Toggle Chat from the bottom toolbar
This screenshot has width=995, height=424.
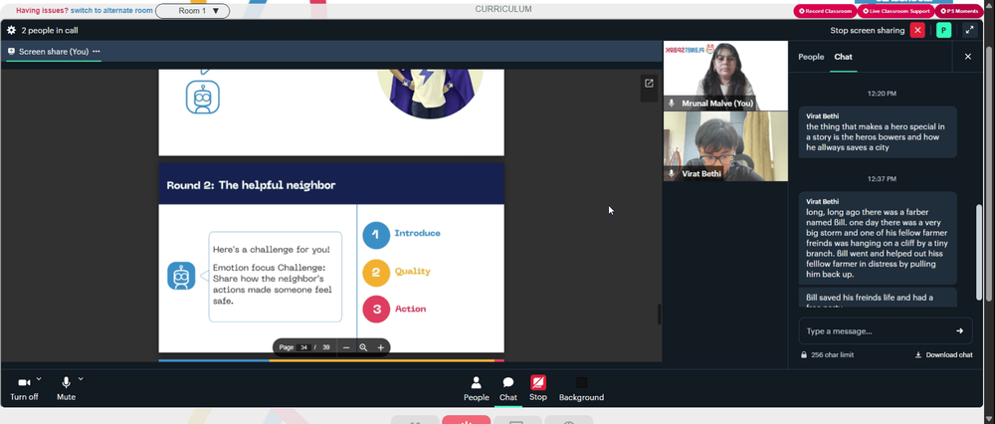(x=508, y=388)
